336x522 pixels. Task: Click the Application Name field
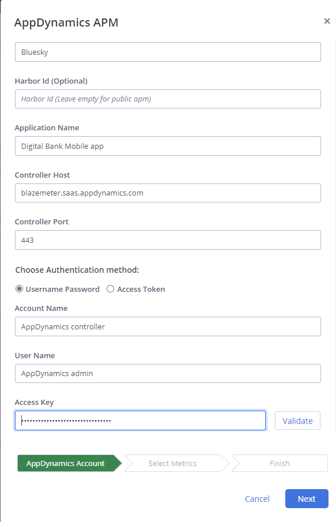coord(168,146)
